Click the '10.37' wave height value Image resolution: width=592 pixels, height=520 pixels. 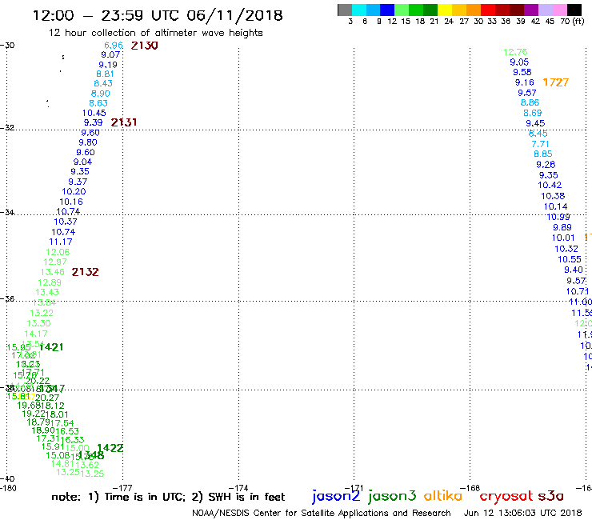(66, 222)
